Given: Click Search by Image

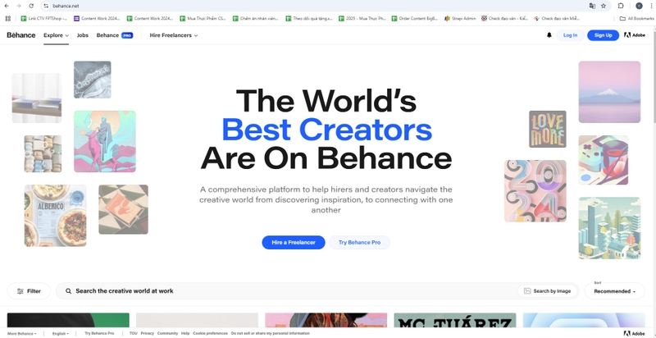Looking at the screenshot, I should click(548, 291).
